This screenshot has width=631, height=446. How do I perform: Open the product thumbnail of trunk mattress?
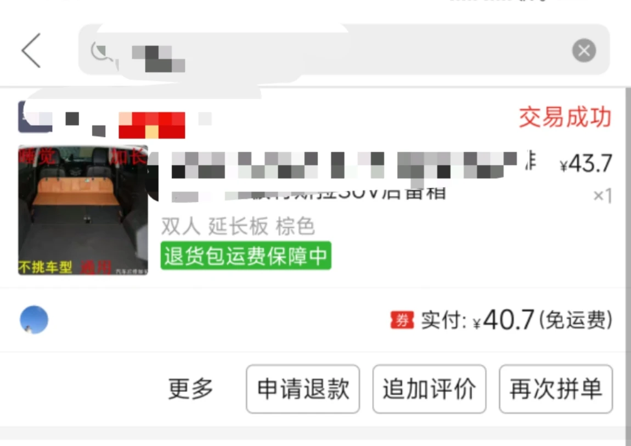[x=83, y=210]
